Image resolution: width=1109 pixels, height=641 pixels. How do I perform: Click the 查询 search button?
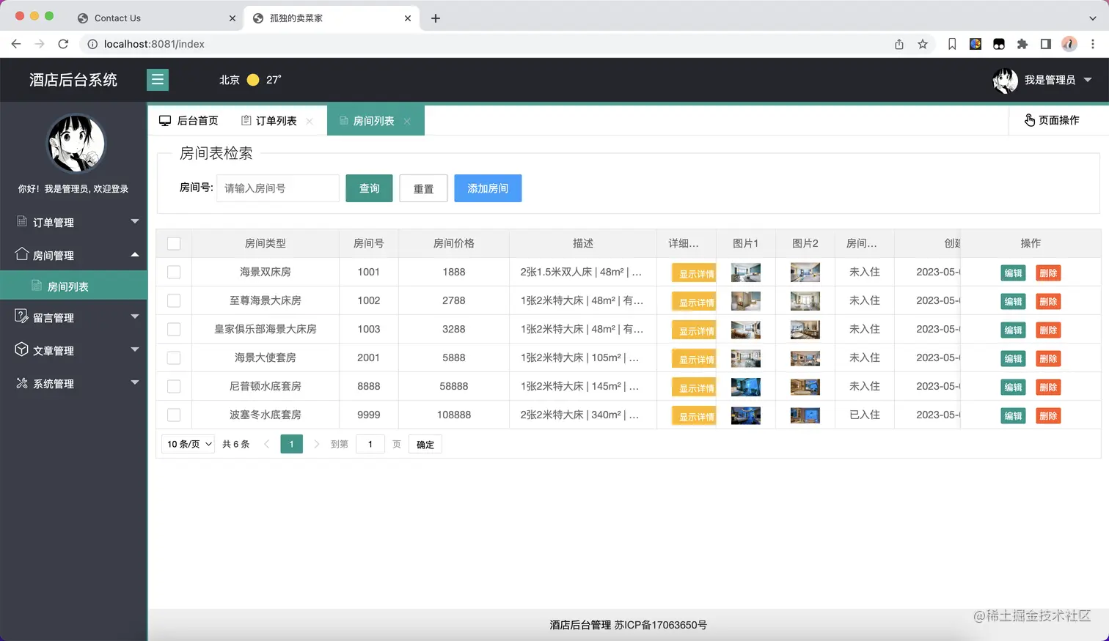[x=369, y=188]
